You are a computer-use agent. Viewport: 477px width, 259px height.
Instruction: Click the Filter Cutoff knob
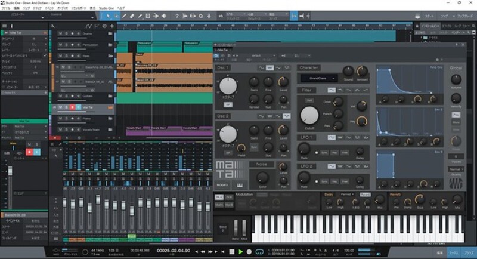pos(309,115)
